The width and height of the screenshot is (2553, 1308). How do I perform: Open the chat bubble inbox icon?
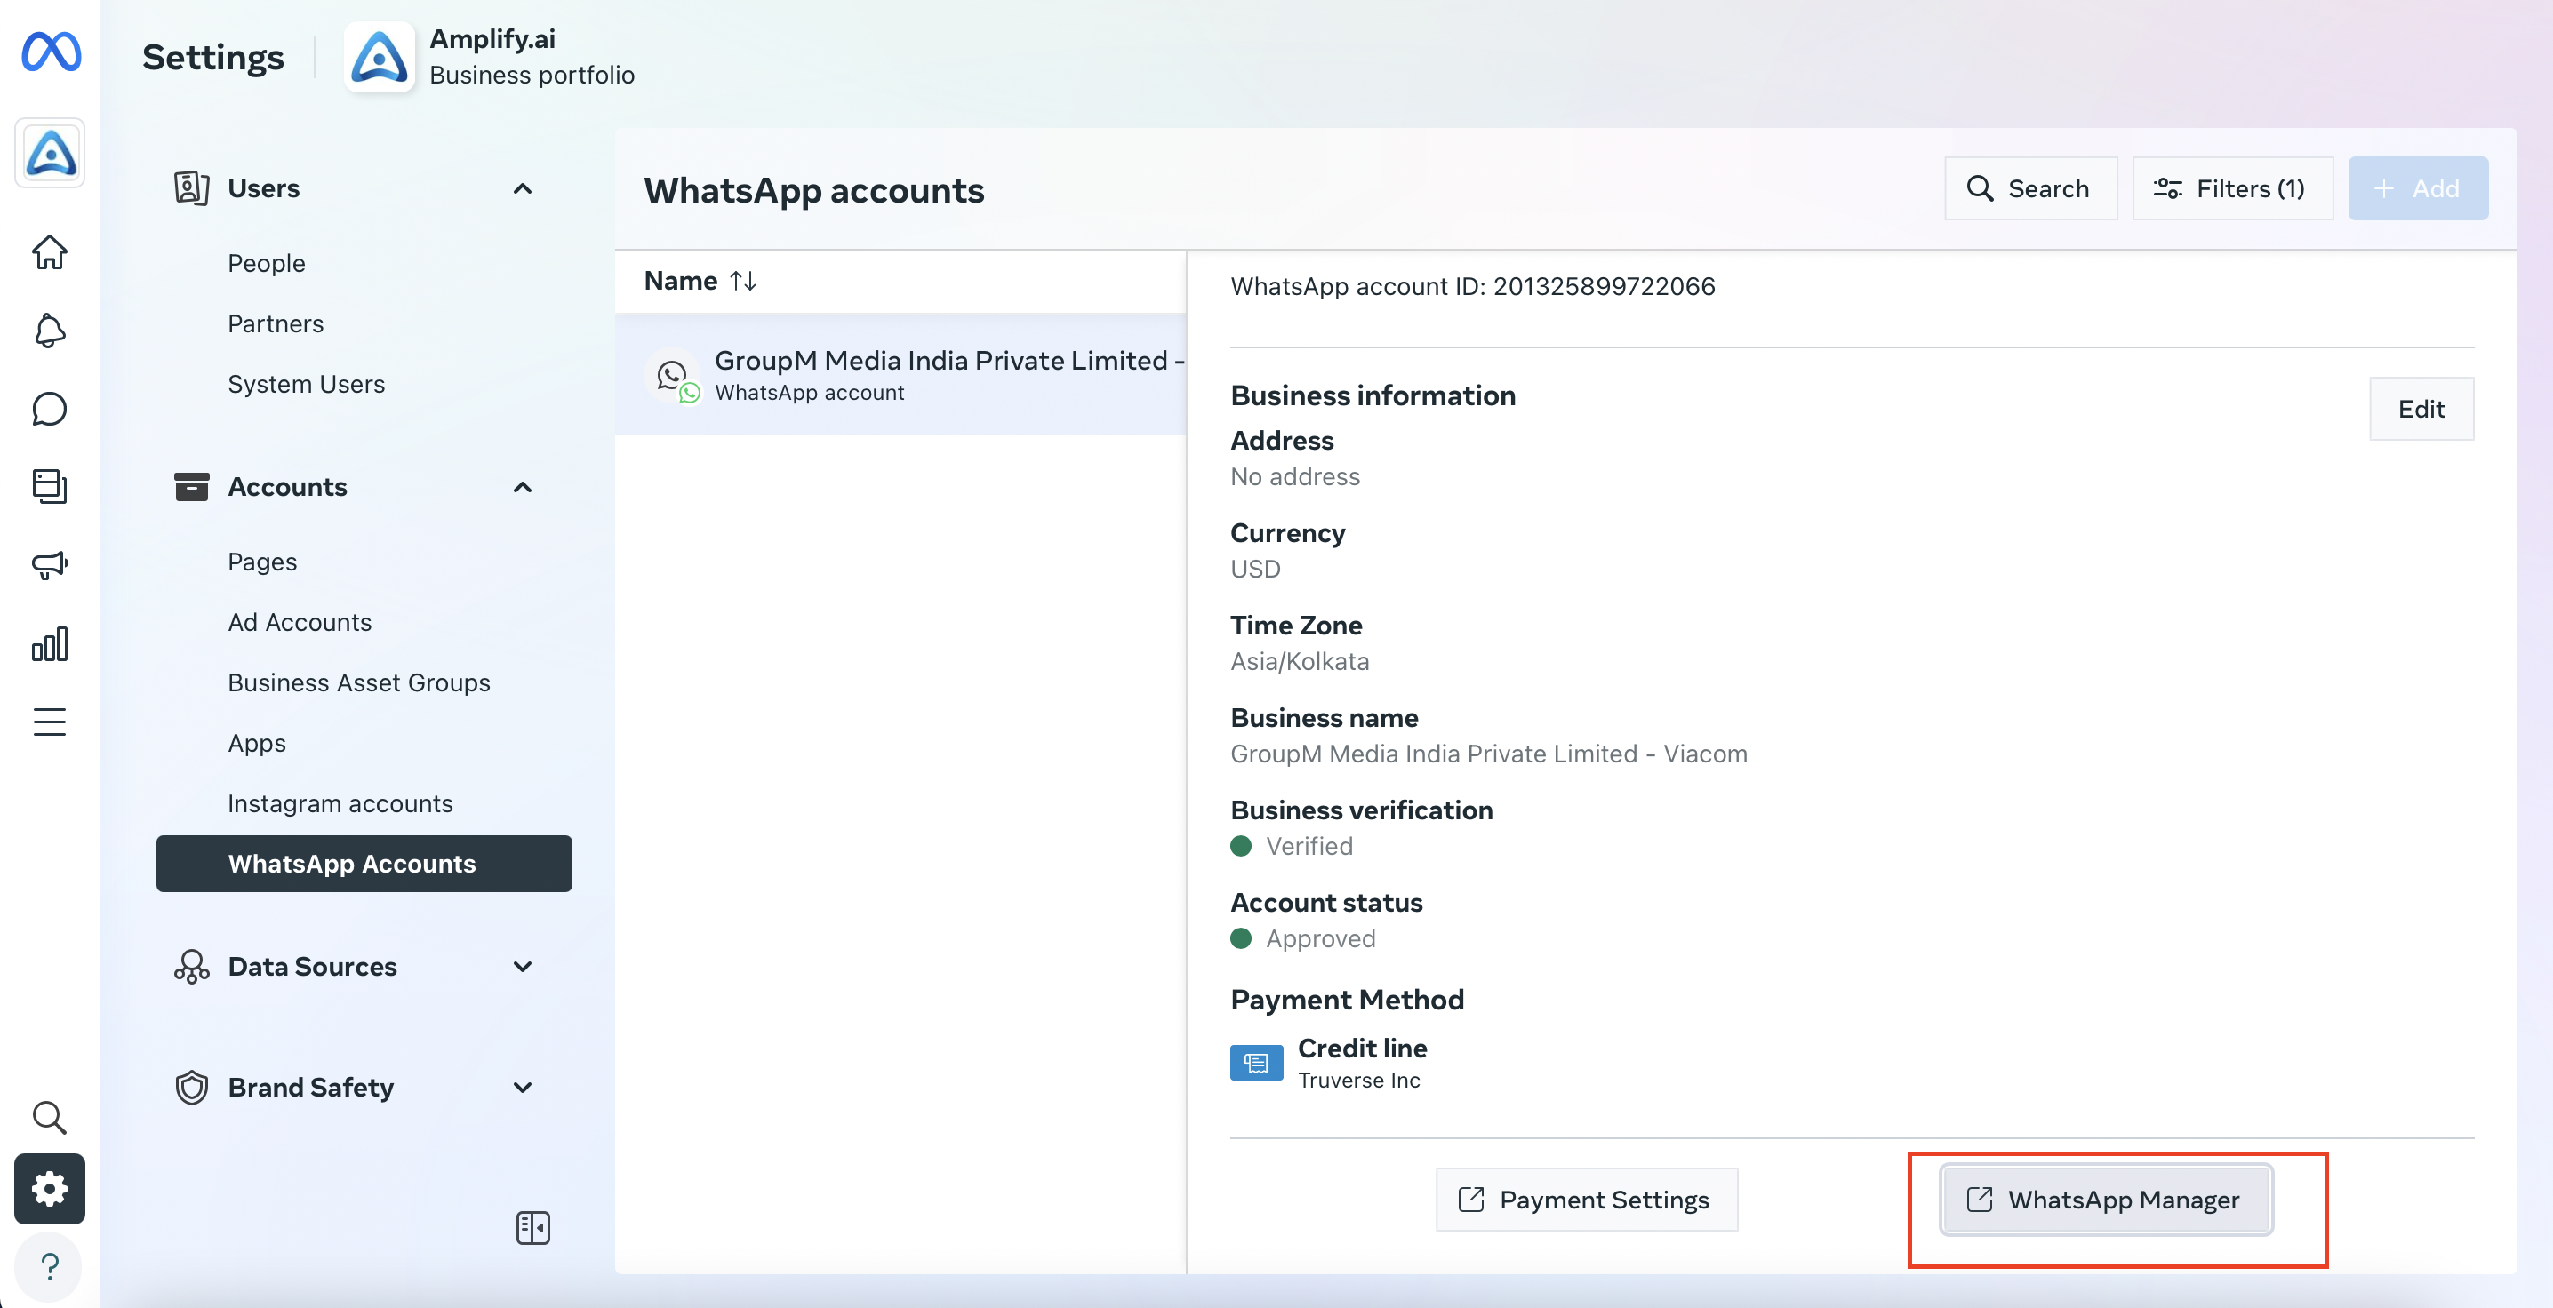coord(50,408)
